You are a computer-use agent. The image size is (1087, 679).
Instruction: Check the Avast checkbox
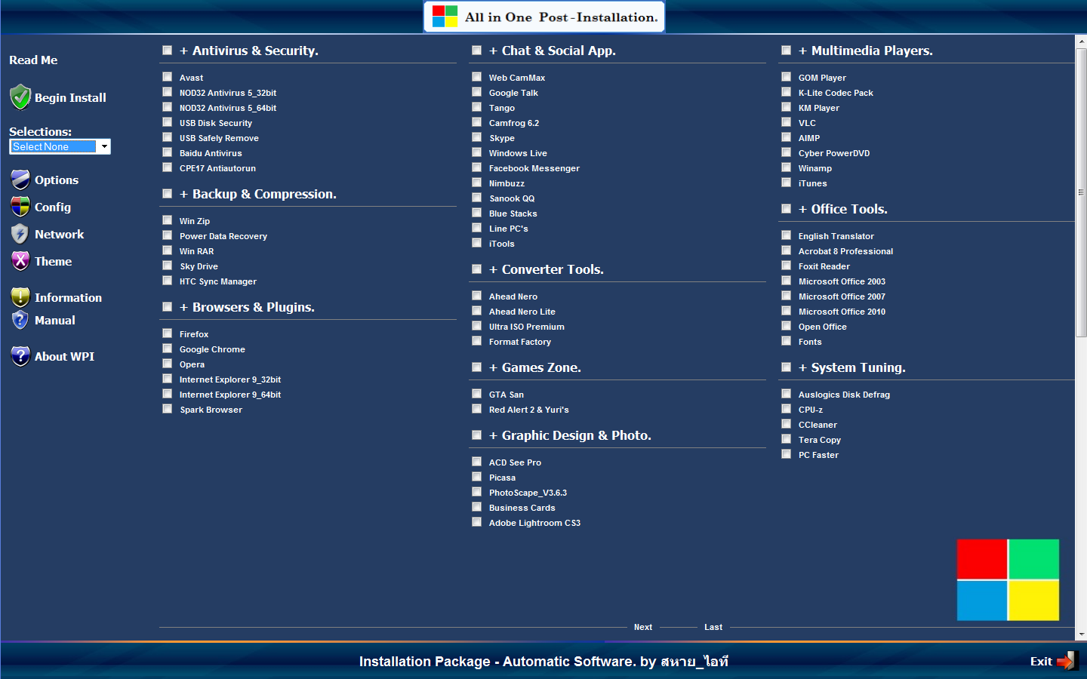pos(168,77)
